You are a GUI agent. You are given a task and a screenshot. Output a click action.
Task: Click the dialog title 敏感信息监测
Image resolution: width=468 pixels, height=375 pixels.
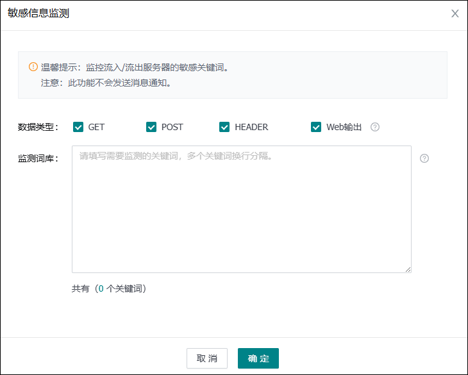(38, 13)
